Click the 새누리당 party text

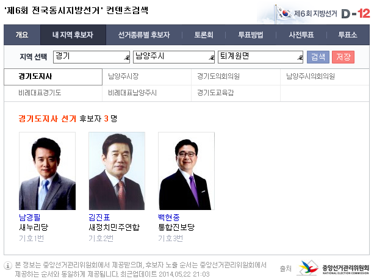point(34,227)
